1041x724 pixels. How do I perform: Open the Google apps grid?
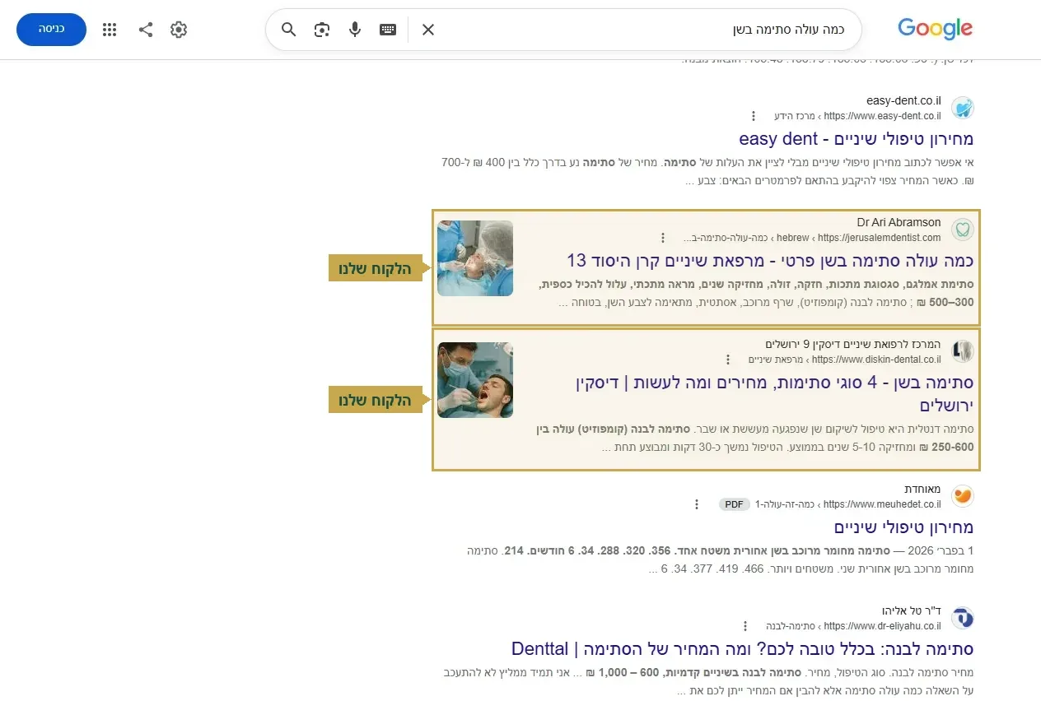110,30
